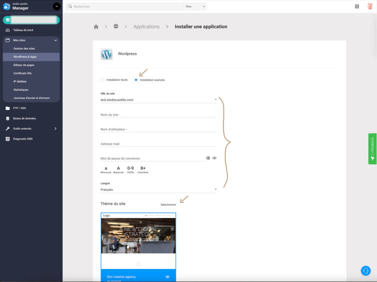Open the apps grid icon

(x=357, y=7)
